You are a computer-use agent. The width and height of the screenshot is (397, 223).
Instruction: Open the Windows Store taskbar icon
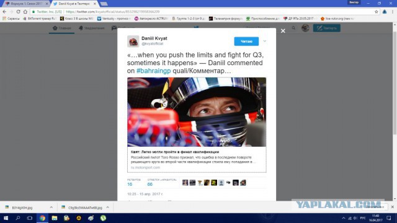(66, 218)
